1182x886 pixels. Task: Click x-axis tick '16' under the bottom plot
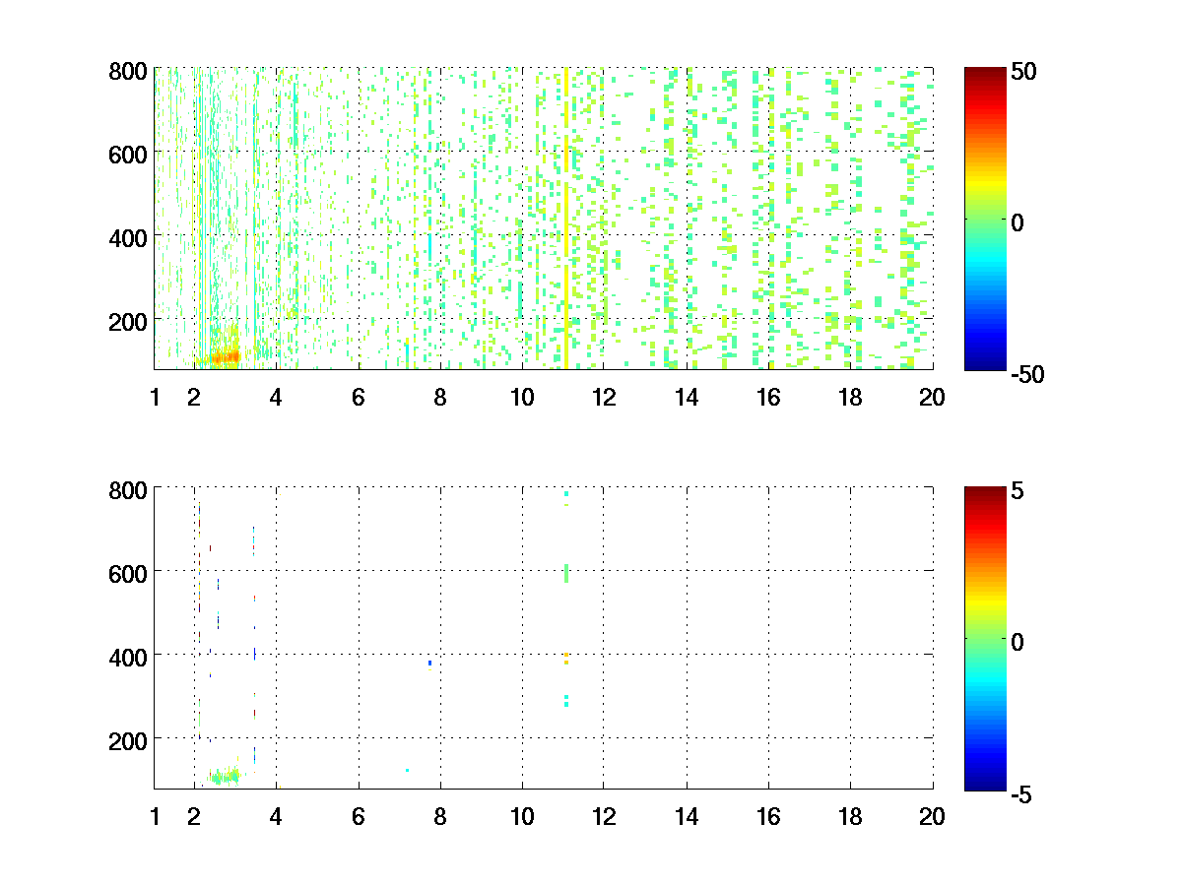[x=768, y=816]
